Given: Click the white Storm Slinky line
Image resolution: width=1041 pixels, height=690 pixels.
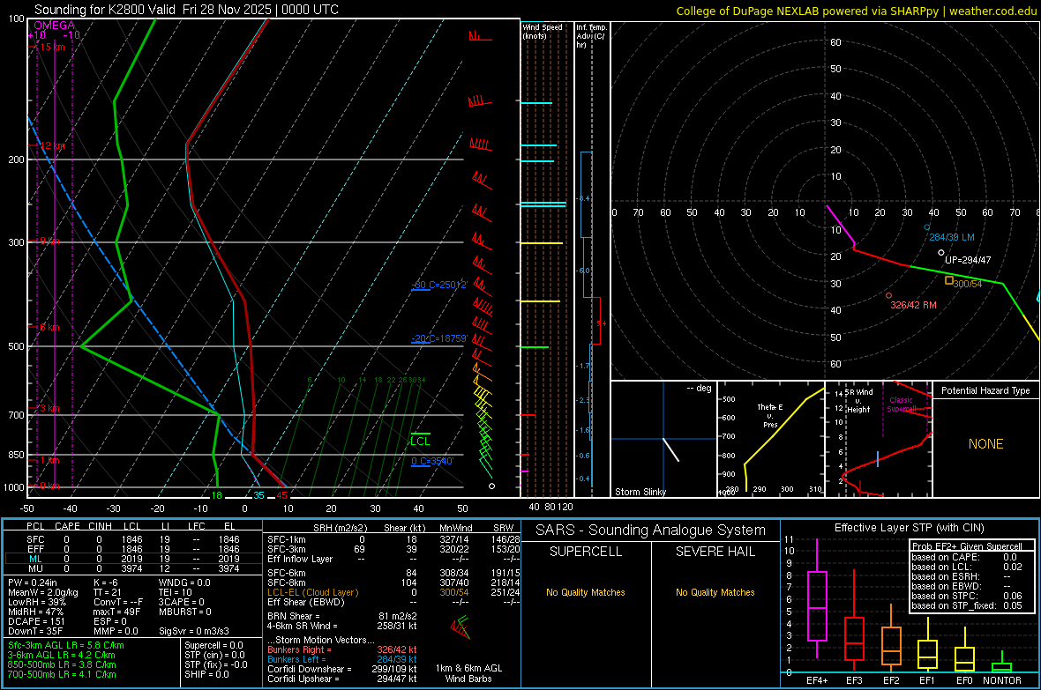Looking at the screenshot, I should [671, 449].
